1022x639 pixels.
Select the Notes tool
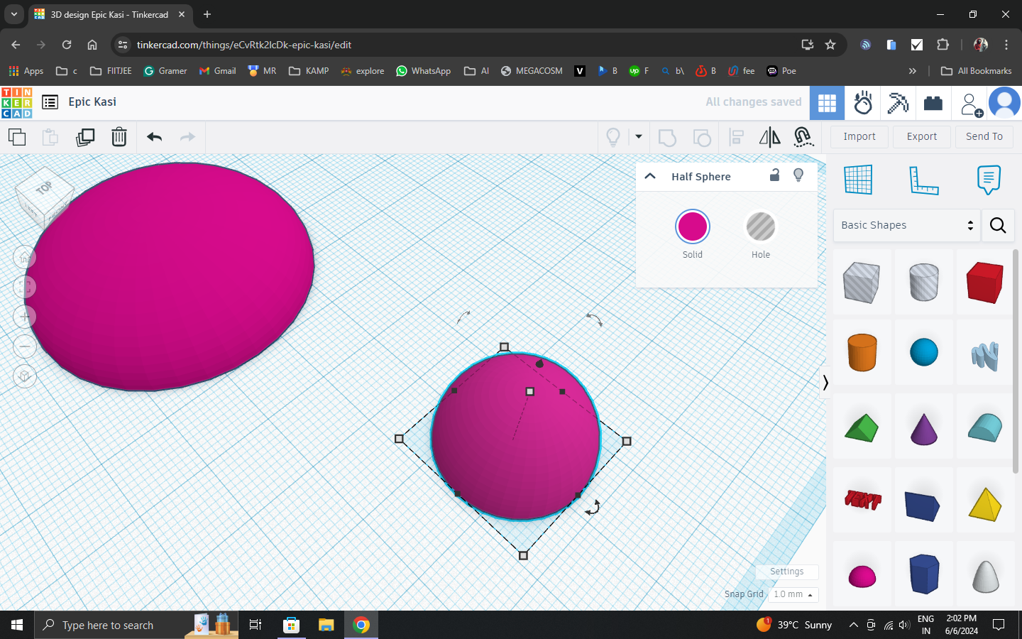(x=989, y=180)
